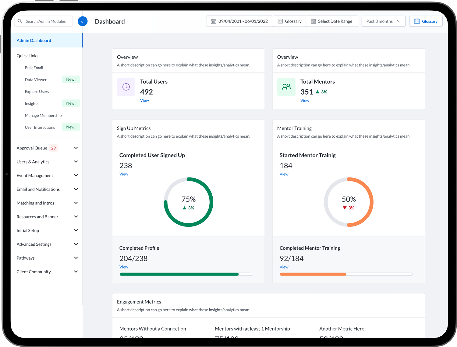457x347 pixels.
Task: Click the green Completed Profile progress bar
Action: (179, 274)
